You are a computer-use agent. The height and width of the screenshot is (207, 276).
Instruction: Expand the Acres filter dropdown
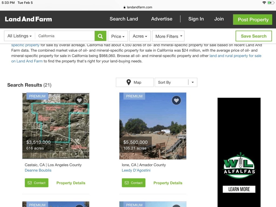click(x=140, y=36)
